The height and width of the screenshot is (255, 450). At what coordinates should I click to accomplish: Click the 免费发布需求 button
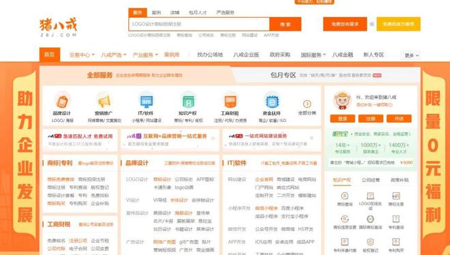pos(345,24)
